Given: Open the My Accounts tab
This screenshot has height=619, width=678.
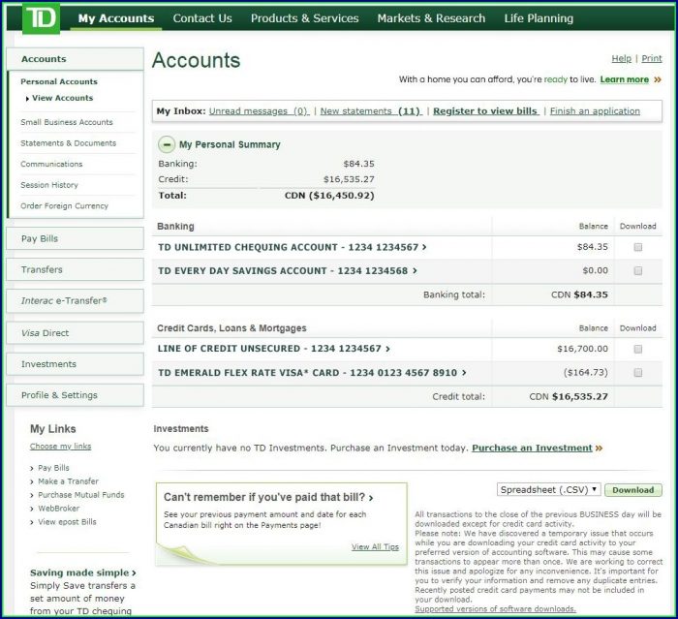Looking at the screenshot, I should point(116,18).
